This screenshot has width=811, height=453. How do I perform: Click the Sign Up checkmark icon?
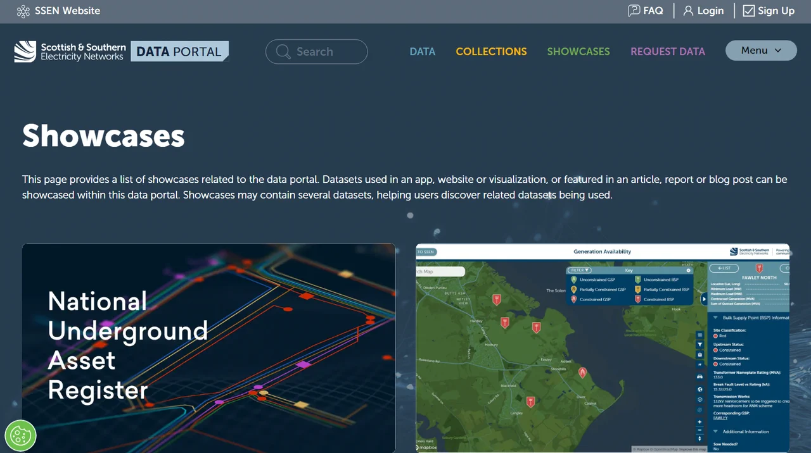pyautogui.click(x=749, y=11)
